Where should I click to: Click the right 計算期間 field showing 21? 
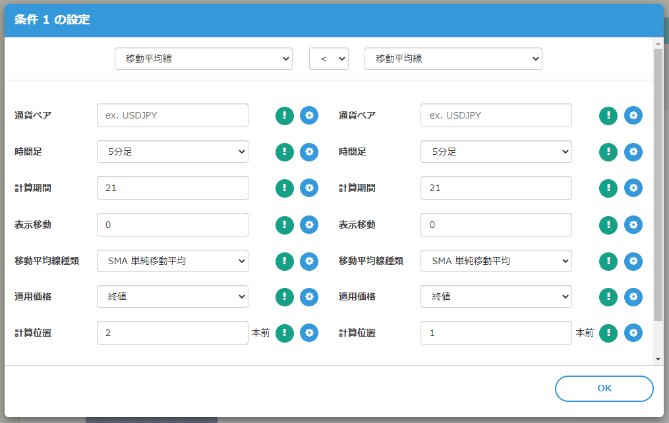[496, 188]
